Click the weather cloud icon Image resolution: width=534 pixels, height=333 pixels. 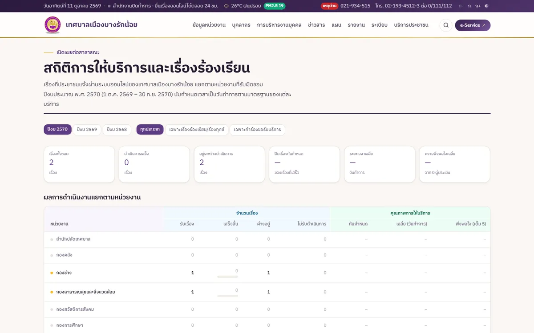226,6
